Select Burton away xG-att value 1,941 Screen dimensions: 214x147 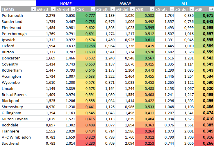pyautogui.click(x=105, y=52)
